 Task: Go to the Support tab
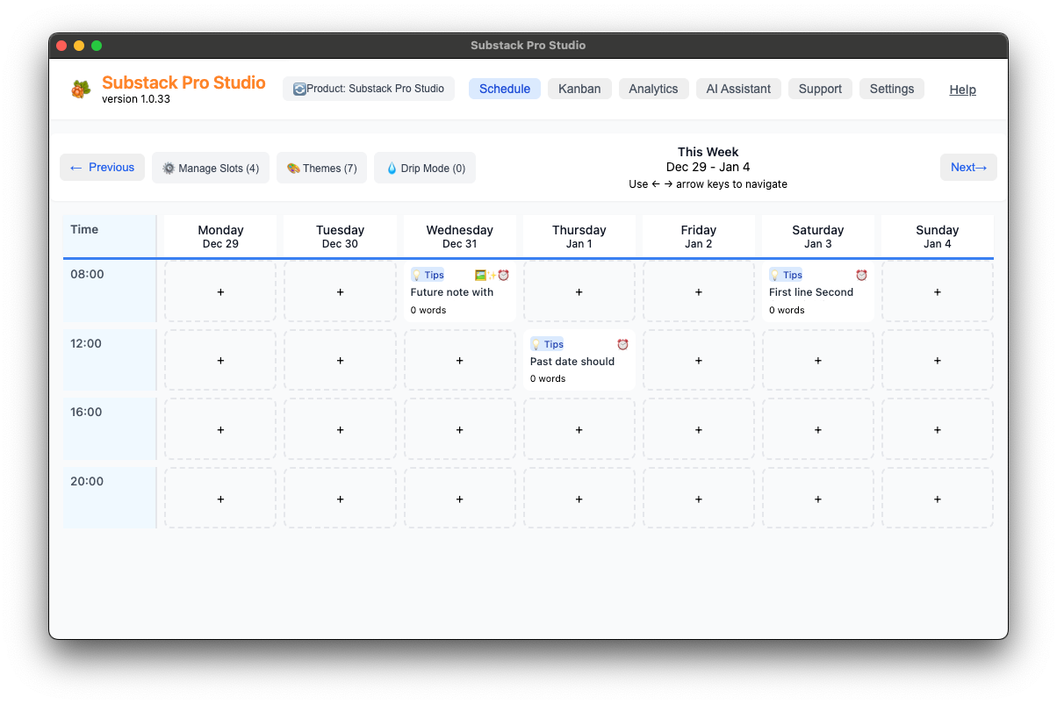coord(820,89)
